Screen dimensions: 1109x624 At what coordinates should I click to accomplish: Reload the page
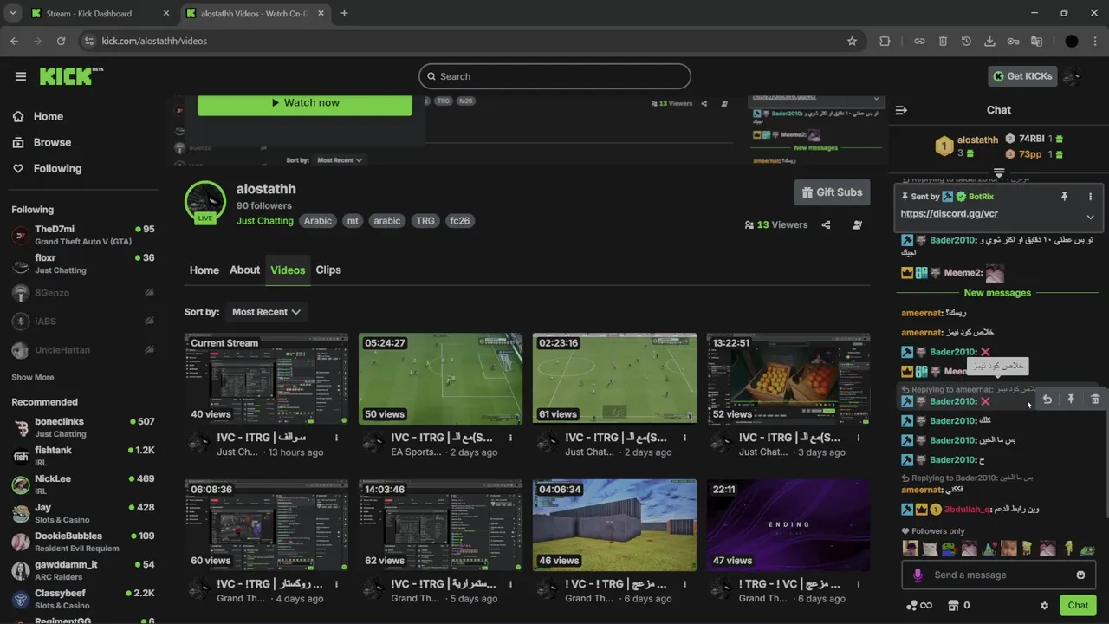(x=61, y=41)
